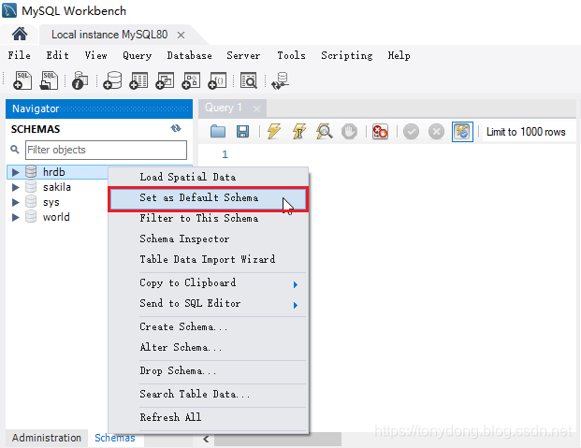The width and height of the screenshot is (581, 448).
Task: Select the Query 1 tab
Action: pyautogui.click(x=224, y=108)
